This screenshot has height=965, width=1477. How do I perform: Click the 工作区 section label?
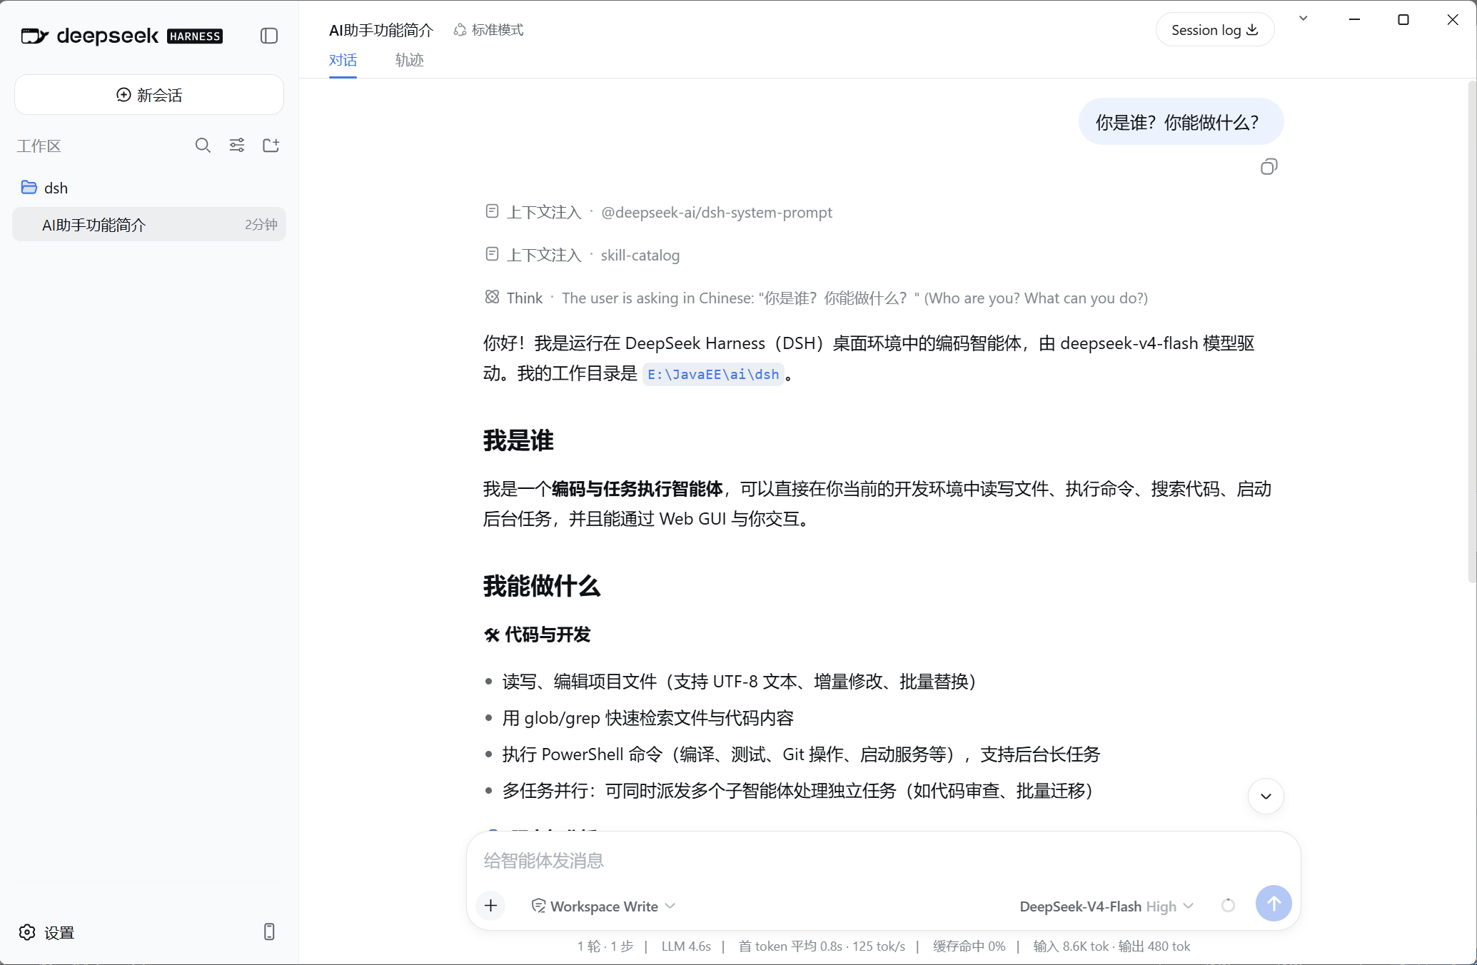(x=39, y=146)
